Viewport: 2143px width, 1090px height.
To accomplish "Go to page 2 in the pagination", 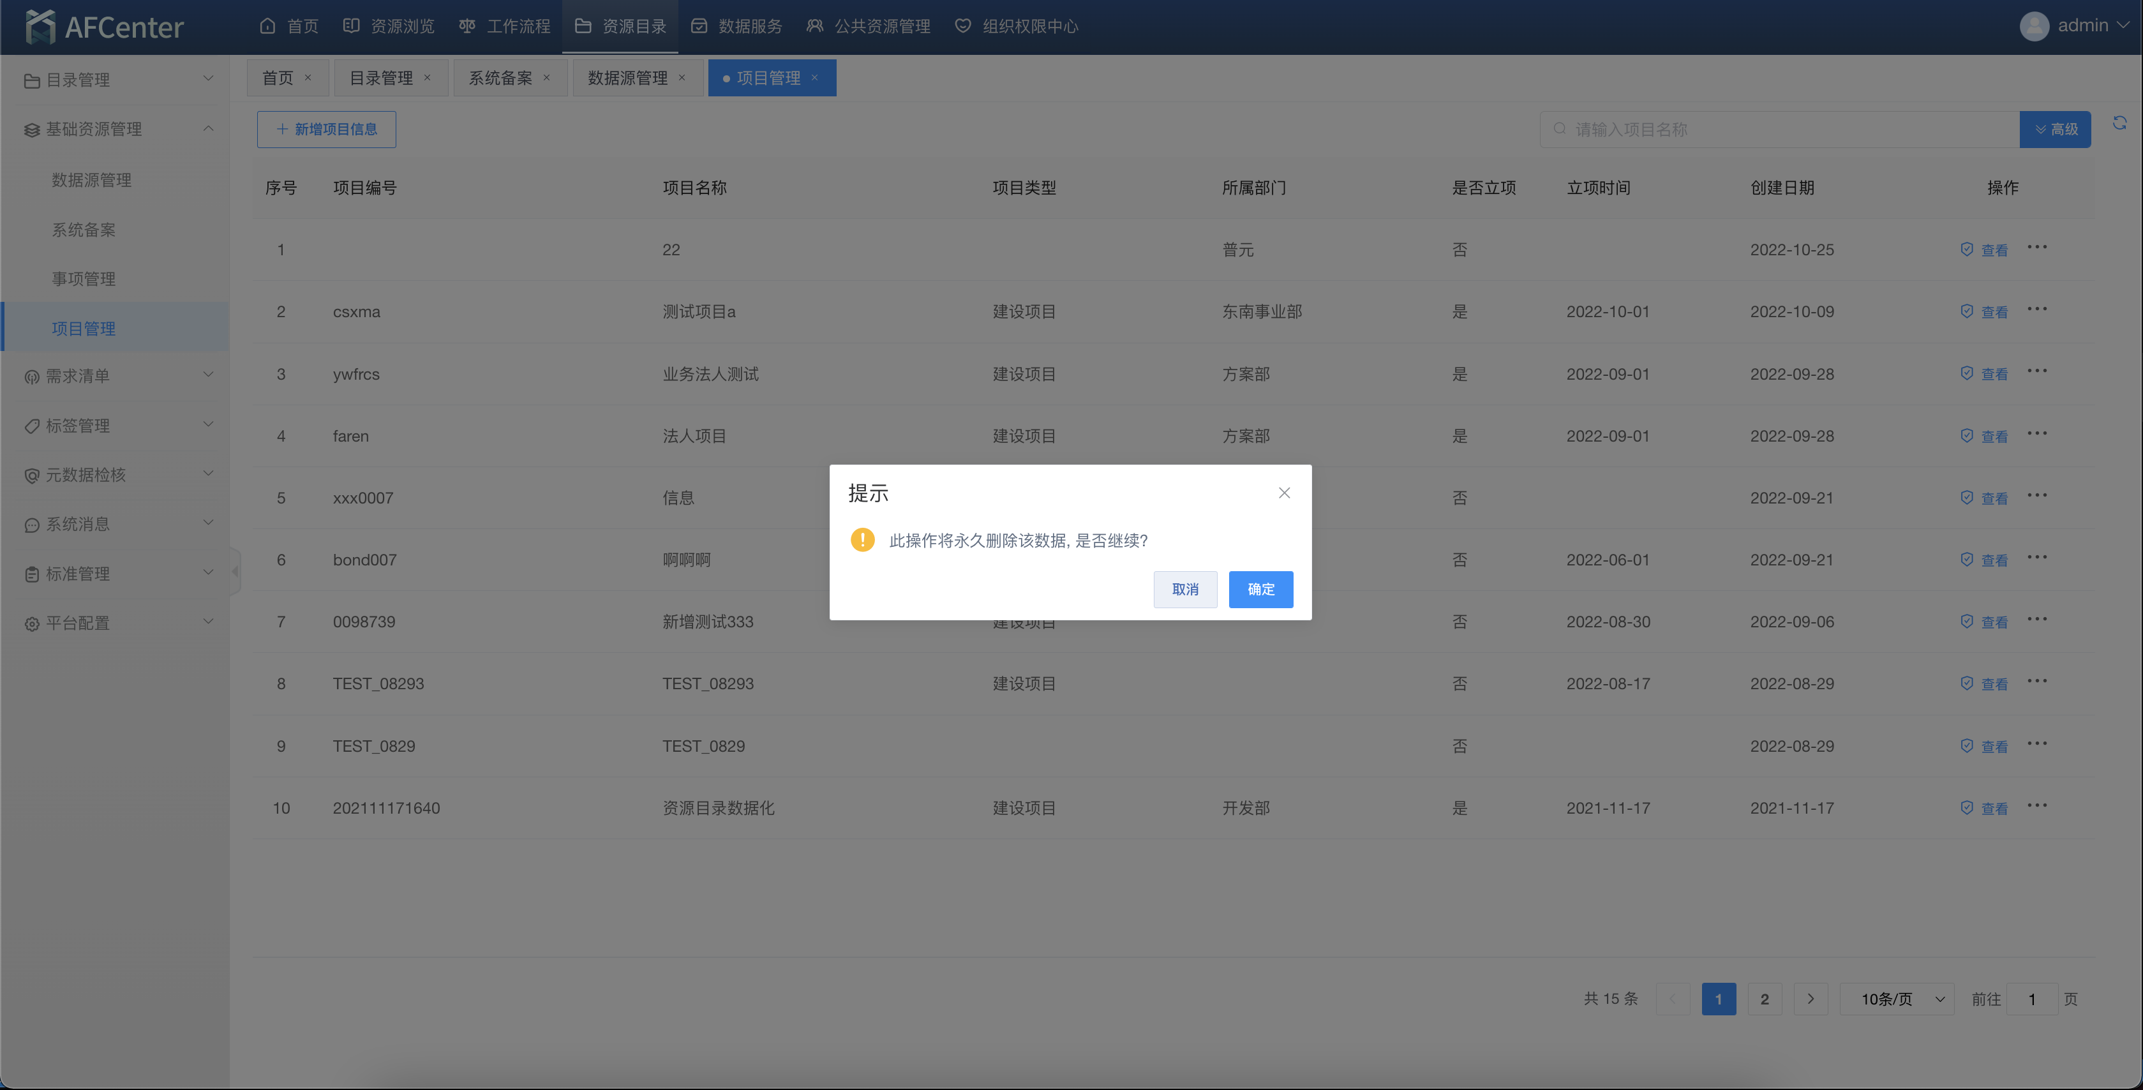I will pos(1764,999).
